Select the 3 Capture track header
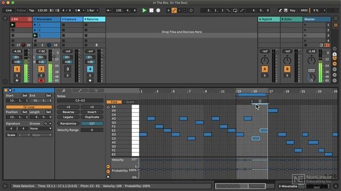This screenshot has width=341, height=191. 72,19
